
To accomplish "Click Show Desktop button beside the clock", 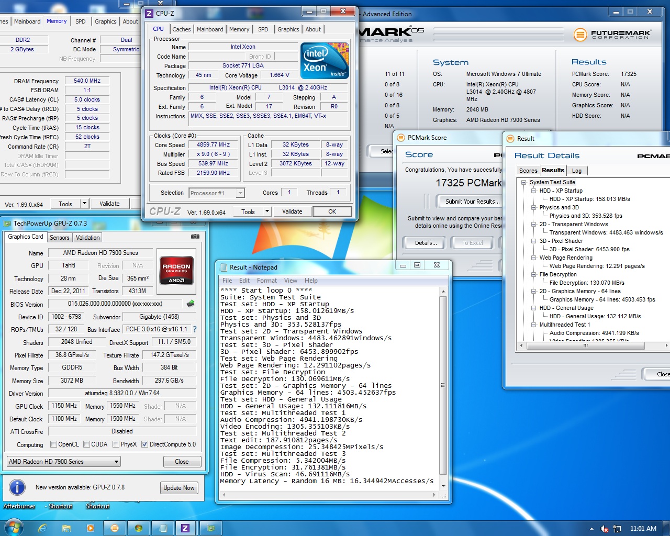I will click(667, 528).
